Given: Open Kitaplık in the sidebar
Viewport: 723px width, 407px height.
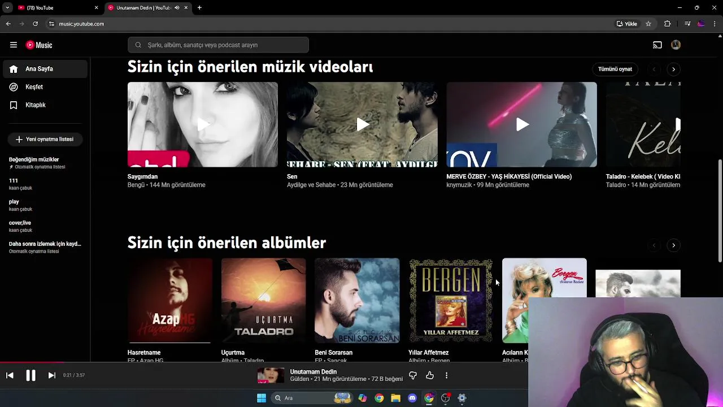Looking at the screenshot, I should pyautogui.click(x=45, y=105).
